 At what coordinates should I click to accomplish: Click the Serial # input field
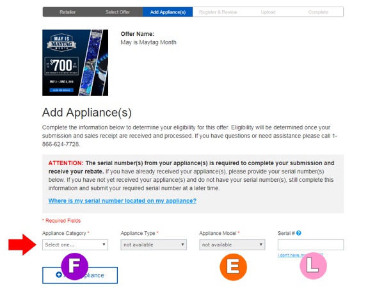(x=311, y=245)
